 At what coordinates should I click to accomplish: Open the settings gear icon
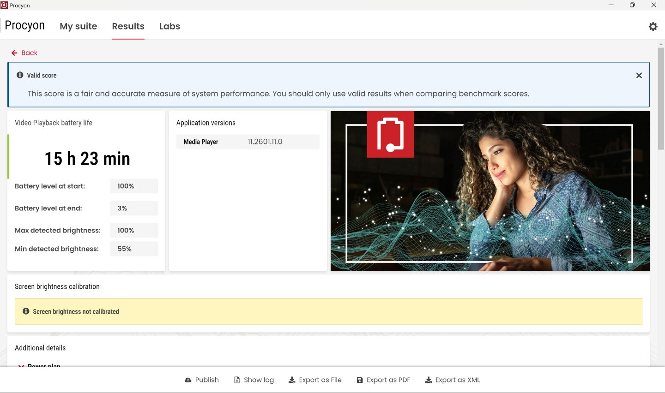tap(653, 26)
